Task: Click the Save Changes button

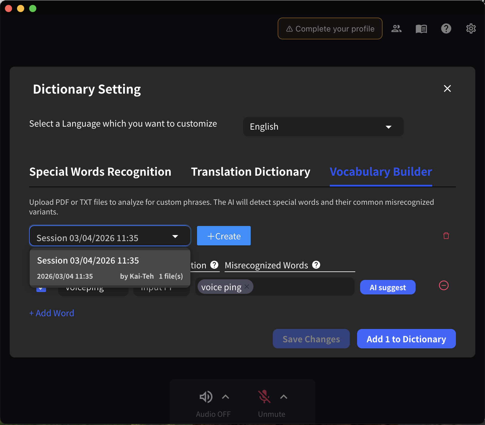Action: pos(311,339)
